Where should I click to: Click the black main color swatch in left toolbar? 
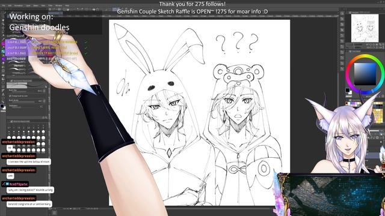click(2, 106)
